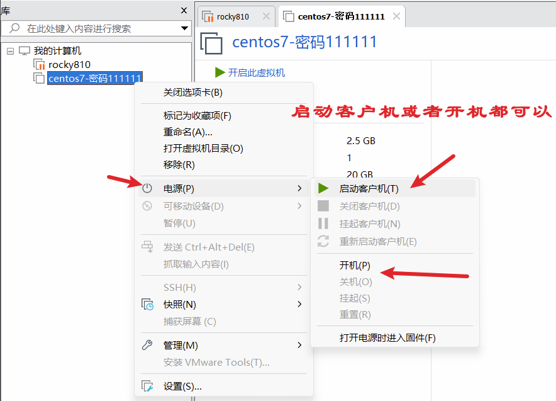556x401 pixels.
Task: Click the restart icon for 重新启动客户机(E)
Action: pyautogui.click(x=323, y=241)
